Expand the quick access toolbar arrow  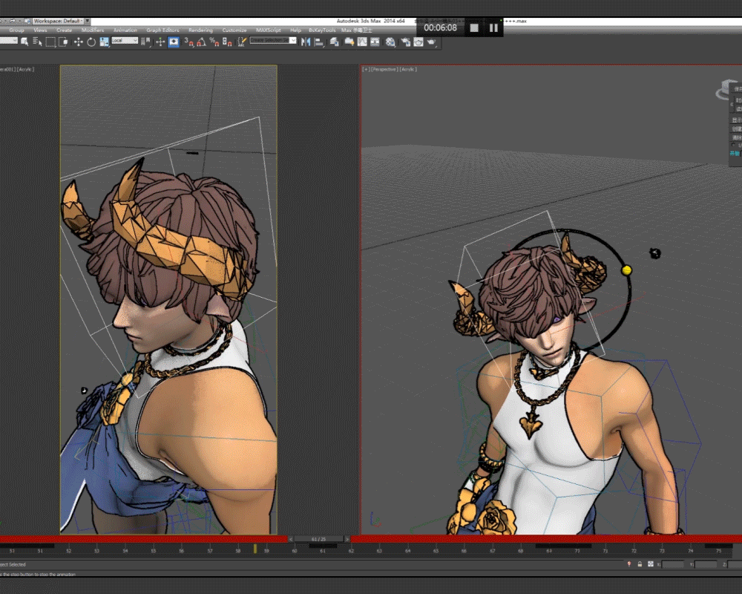(x=88, y=21)
